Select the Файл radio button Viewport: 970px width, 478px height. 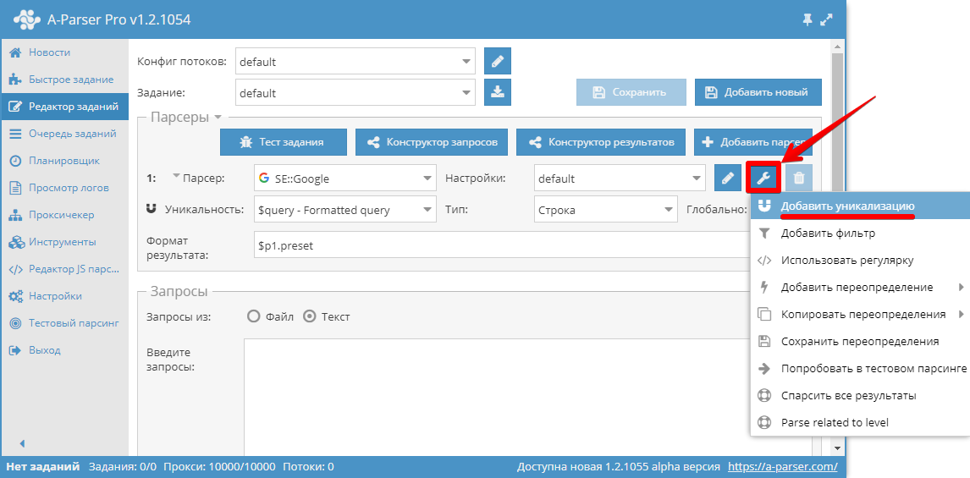(x=253, y=316)
